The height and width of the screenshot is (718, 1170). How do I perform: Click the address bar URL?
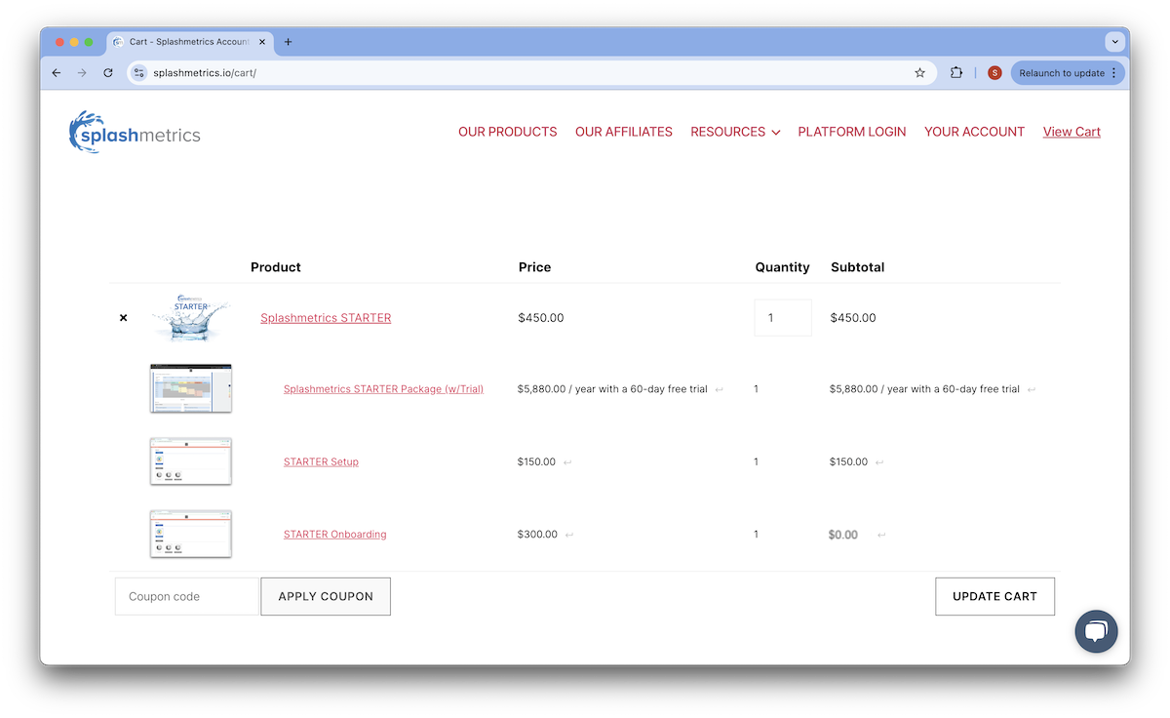tap(205, 73)
